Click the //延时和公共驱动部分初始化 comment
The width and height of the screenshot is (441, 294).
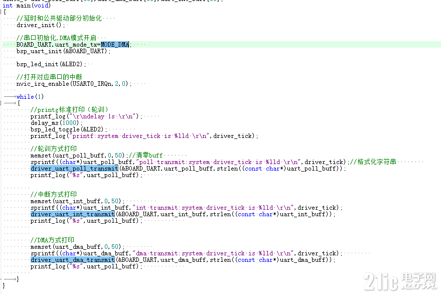tap(59, 18)
